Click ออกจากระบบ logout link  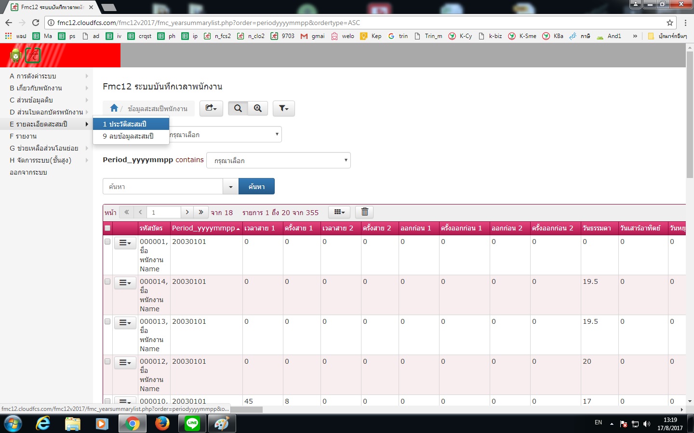tap(28, 172)
